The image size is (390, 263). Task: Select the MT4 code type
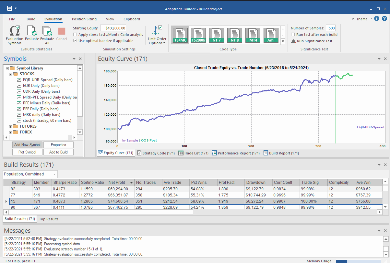click(x=253, y=35)
